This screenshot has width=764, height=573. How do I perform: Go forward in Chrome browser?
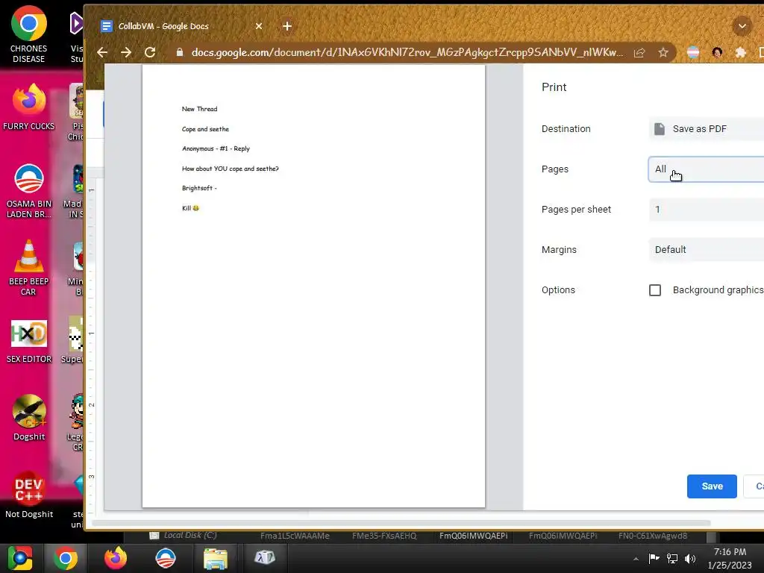click(x=125, y=52)
